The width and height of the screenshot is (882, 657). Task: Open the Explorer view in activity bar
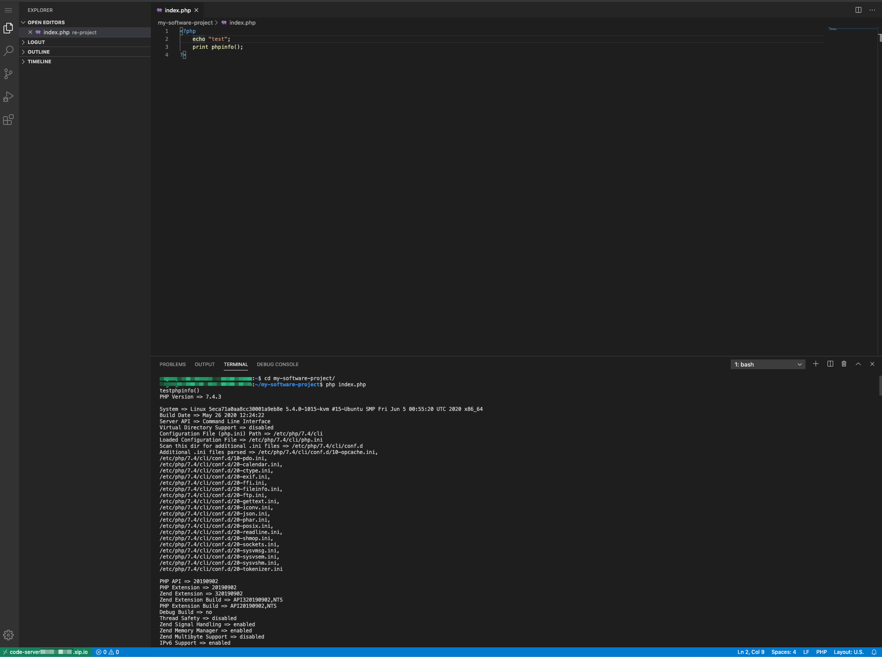pos(8,29)
